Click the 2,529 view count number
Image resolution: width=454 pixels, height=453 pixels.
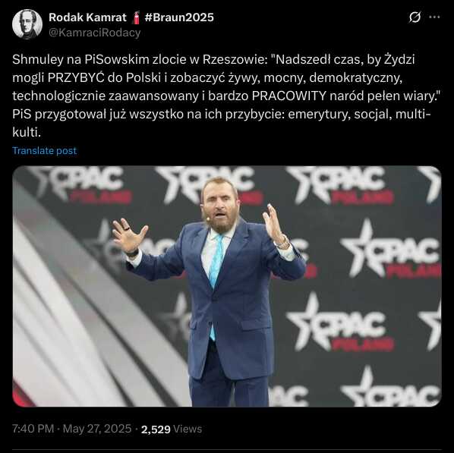(x=156, y=429)
